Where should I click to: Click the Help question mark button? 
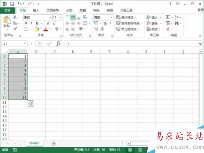click(170, 4)
